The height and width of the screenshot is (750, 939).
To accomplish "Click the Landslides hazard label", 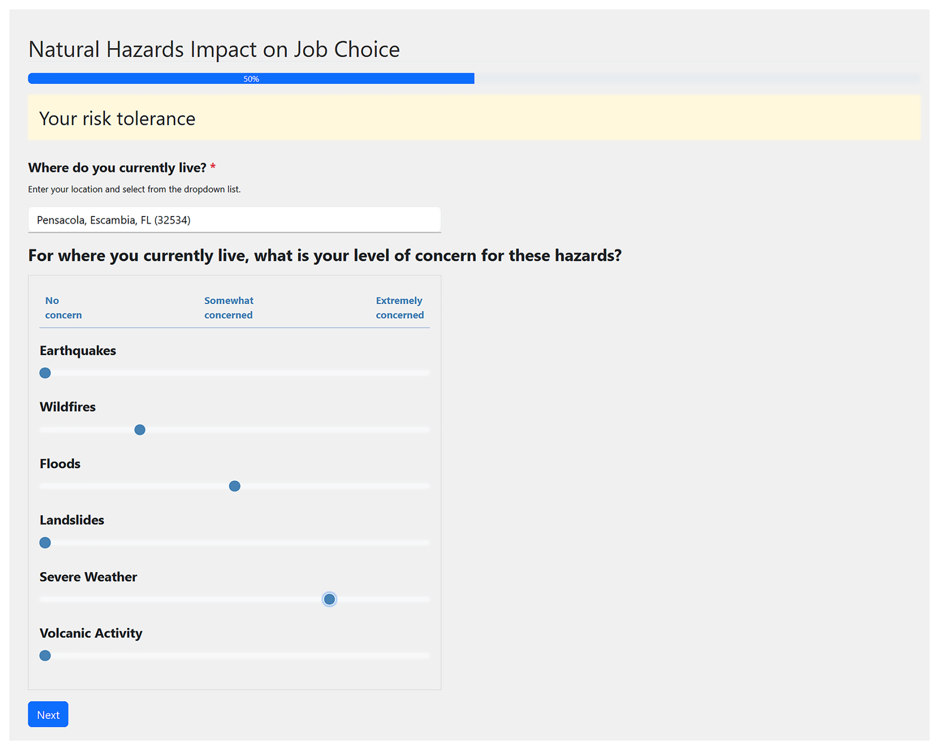I will click(x=72, y=520).
